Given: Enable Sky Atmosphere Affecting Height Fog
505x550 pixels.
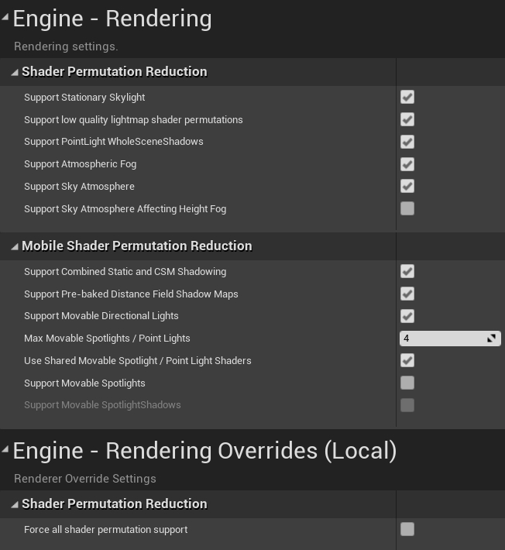Looking at the screenshot, I should click(x=407, y=208).
